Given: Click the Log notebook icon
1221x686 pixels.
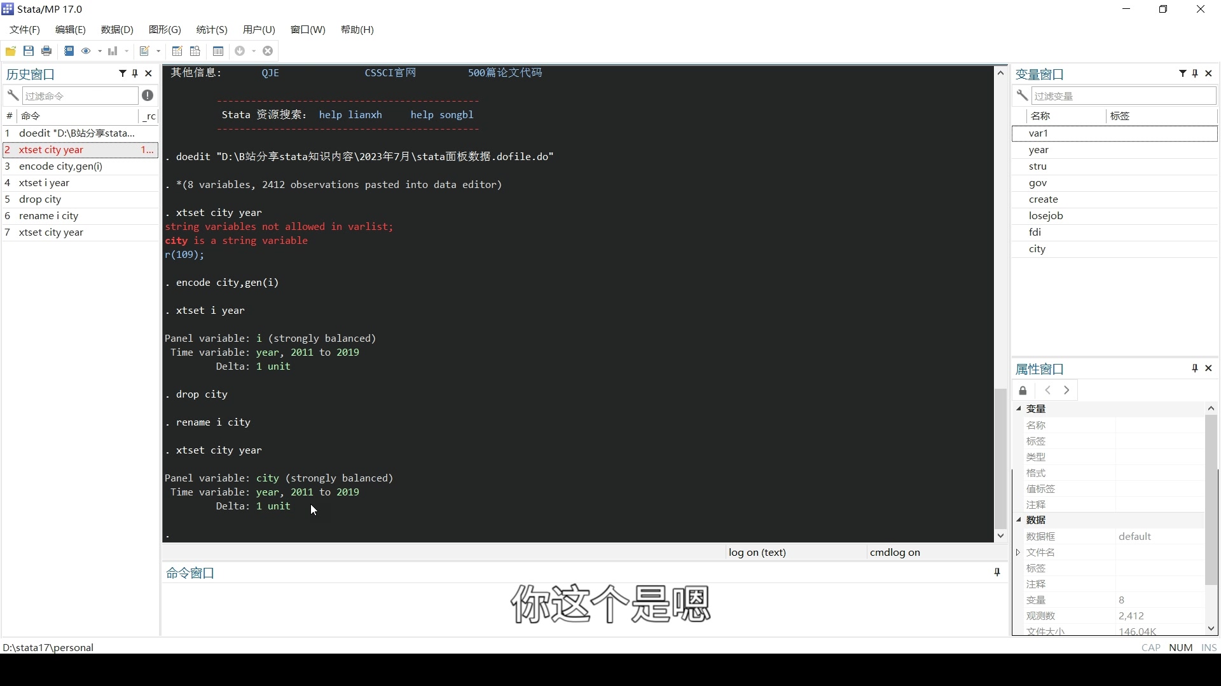Looking at the screenshot, I should tap(69, 51).
